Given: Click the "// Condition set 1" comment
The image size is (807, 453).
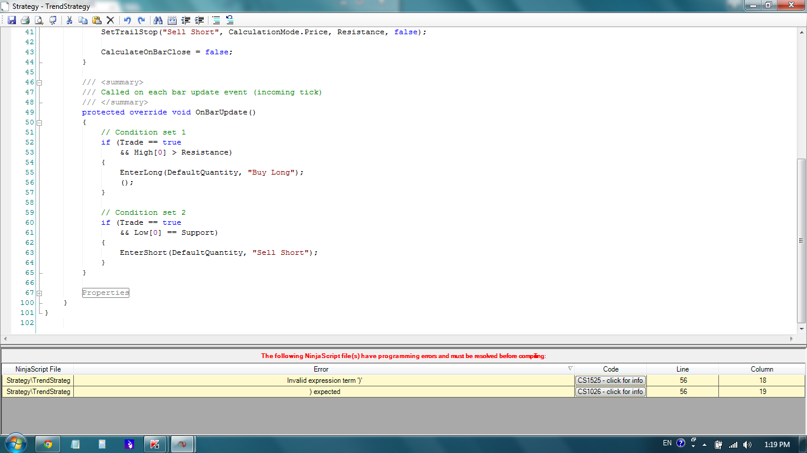Looking at the screenshot, I should [x=143, y=132].
